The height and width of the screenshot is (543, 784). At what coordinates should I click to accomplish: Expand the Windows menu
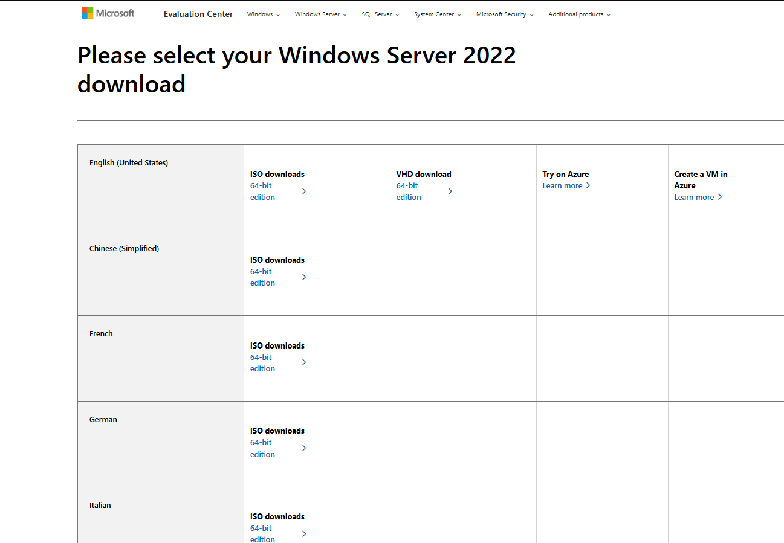pos(264,14)
